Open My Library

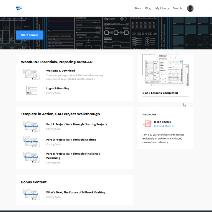pos(162,8)
